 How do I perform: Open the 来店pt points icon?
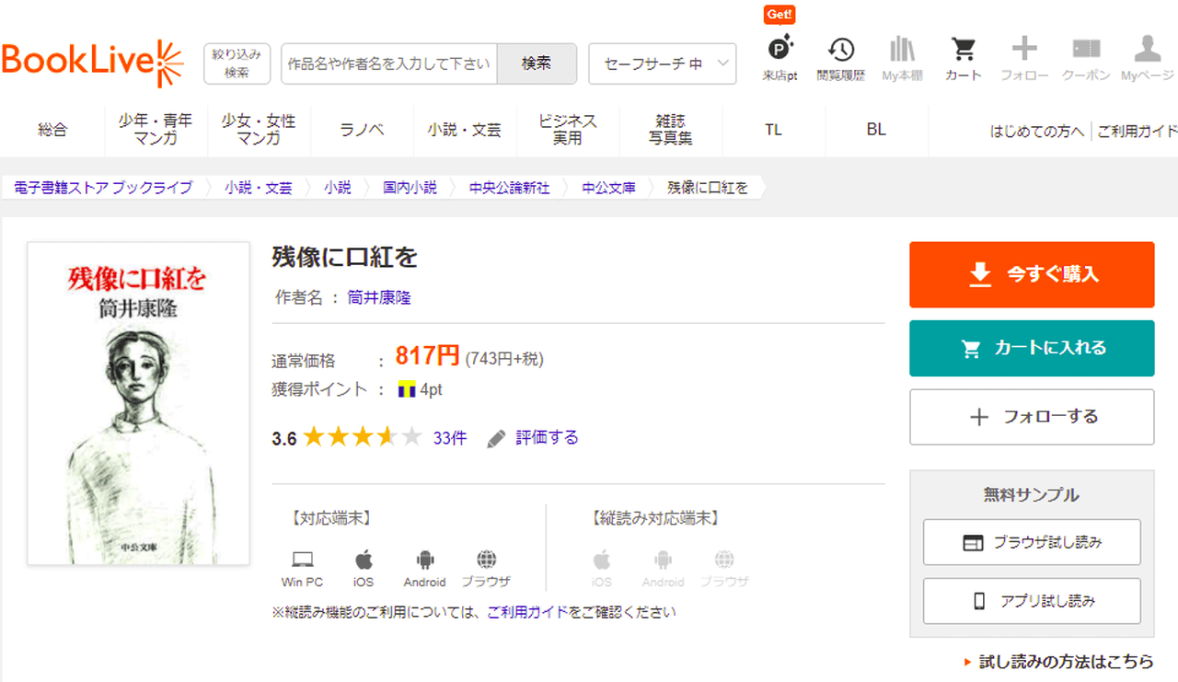(780, 59)
